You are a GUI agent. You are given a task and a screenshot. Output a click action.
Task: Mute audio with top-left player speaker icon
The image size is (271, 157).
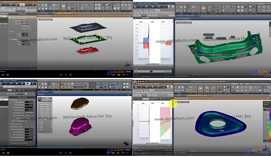pyautogui.click(x=3, y=75)
